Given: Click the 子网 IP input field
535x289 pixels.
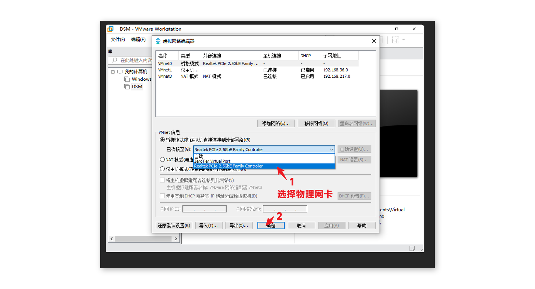Looking at the screenshot, I should click(x=205, y=209).
